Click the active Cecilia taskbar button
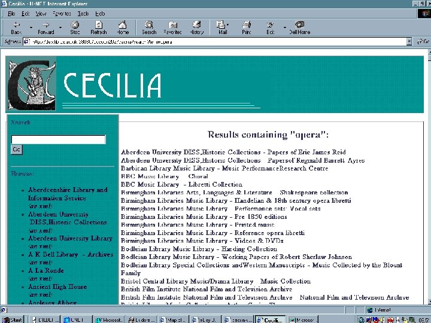Image resolution: width=431 pixels, height=323 pixels. [271, 319]
